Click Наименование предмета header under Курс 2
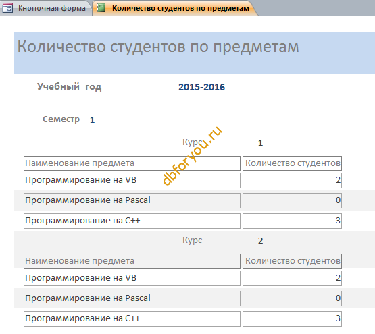 pyautogui.click(x=132, y=261)
